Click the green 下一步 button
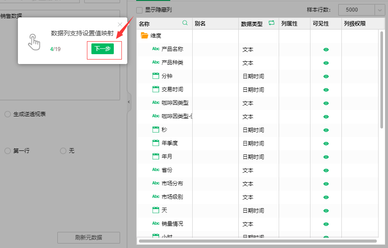 103,49
